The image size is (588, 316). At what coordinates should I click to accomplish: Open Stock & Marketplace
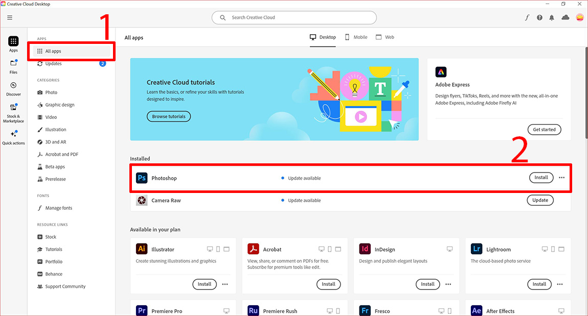tap(13, 113)
